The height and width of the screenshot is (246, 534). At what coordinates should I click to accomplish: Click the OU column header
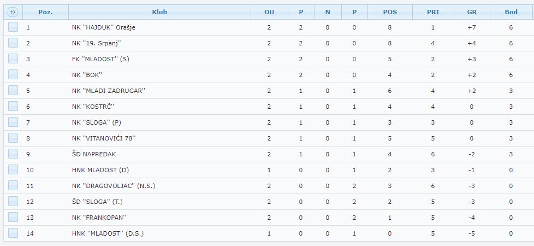pos(269,12)
